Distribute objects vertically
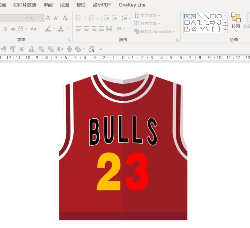250x228 pixels. 69,49
